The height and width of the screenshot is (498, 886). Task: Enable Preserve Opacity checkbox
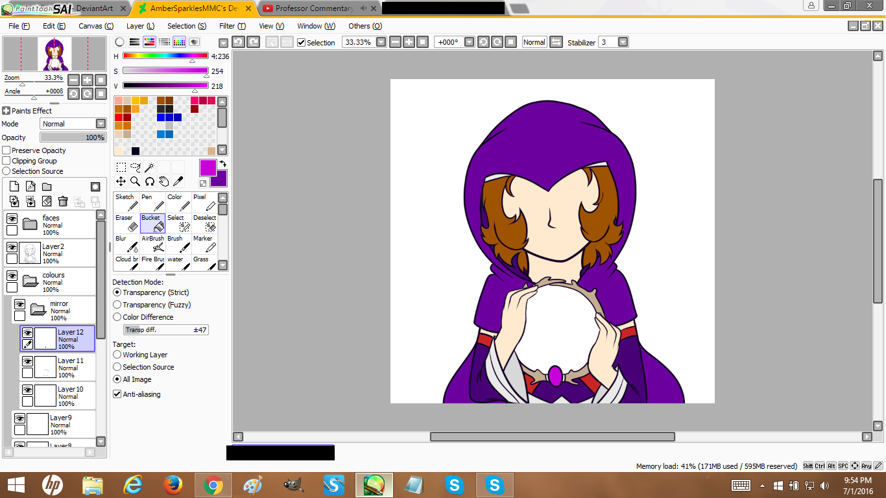tap(6, 150)
